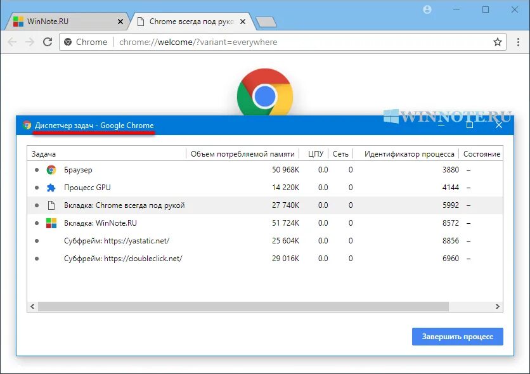The image size is (530, 374).
Task: Select Субфрейм: https://doubleclick.net/ row
Action: coord(265,259)
